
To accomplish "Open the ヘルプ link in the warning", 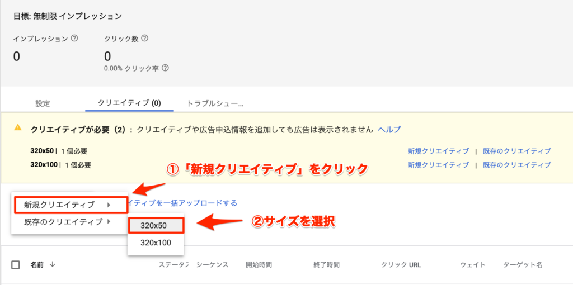I will (x=389, y=129).
